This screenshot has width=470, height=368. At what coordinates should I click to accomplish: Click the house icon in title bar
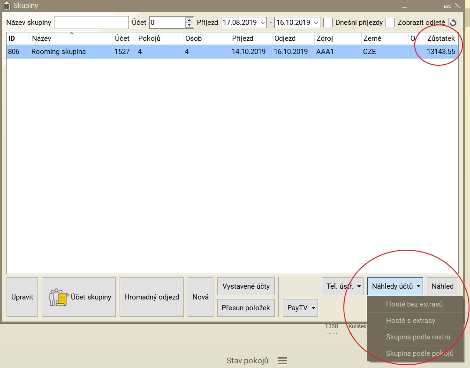7,6
